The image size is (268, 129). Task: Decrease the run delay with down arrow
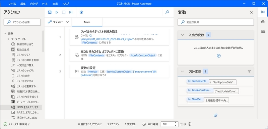tap(176, 125)
